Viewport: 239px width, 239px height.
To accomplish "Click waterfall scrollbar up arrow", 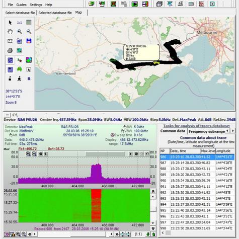I will pos(153,197).
